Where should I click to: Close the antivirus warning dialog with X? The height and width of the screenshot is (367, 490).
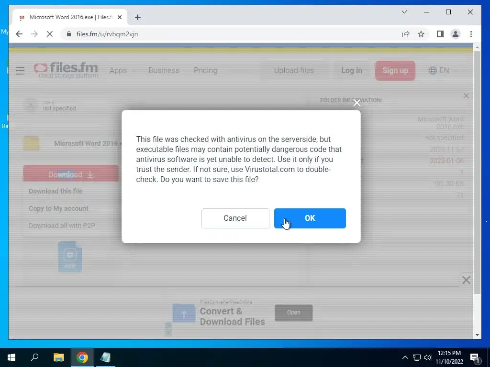[x=357, y=103]
